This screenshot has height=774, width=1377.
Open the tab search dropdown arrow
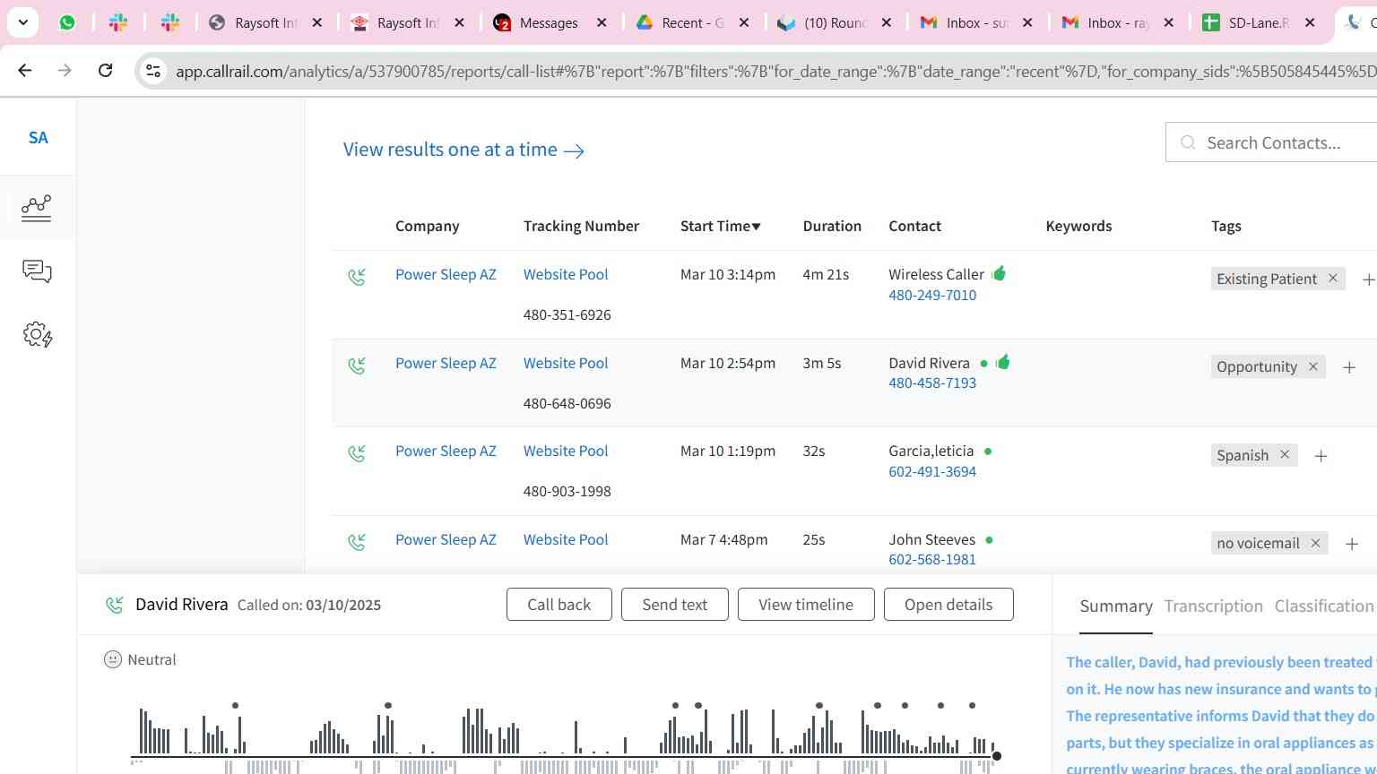point(22,22)
